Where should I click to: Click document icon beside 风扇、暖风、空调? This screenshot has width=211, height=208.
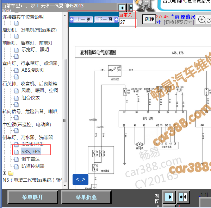coord(16,91)
